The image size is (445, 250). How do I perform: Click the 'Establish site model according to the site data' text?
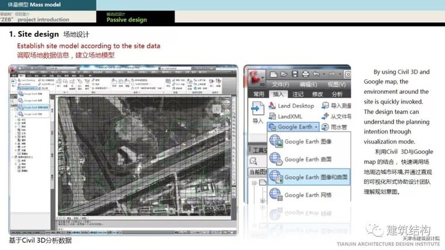pyautogui.click(x=88, y=46)
